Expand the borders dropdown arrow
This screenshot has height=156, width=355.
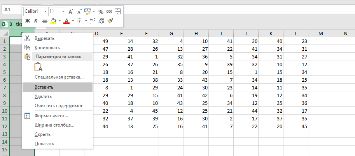coord(86,21)
